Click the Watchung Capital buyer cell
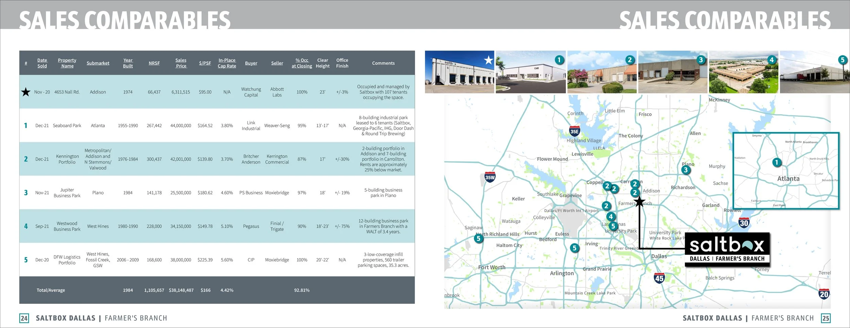Image resolution: width=850 pixels, height=328 pixels. point(251,92)
